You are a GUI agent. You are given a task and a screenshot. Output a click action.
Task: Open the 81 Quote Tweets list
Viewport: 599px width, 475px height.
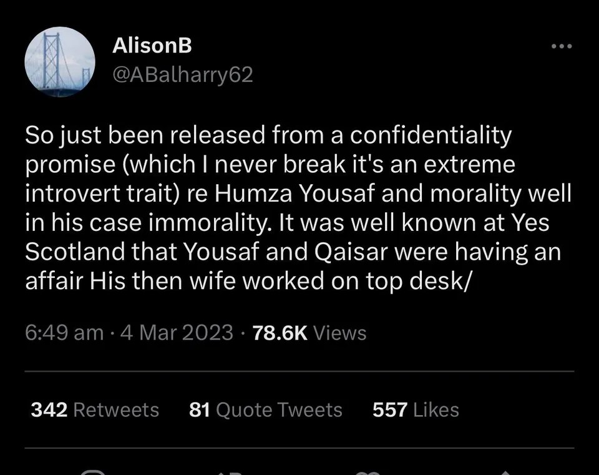point(265,409)
